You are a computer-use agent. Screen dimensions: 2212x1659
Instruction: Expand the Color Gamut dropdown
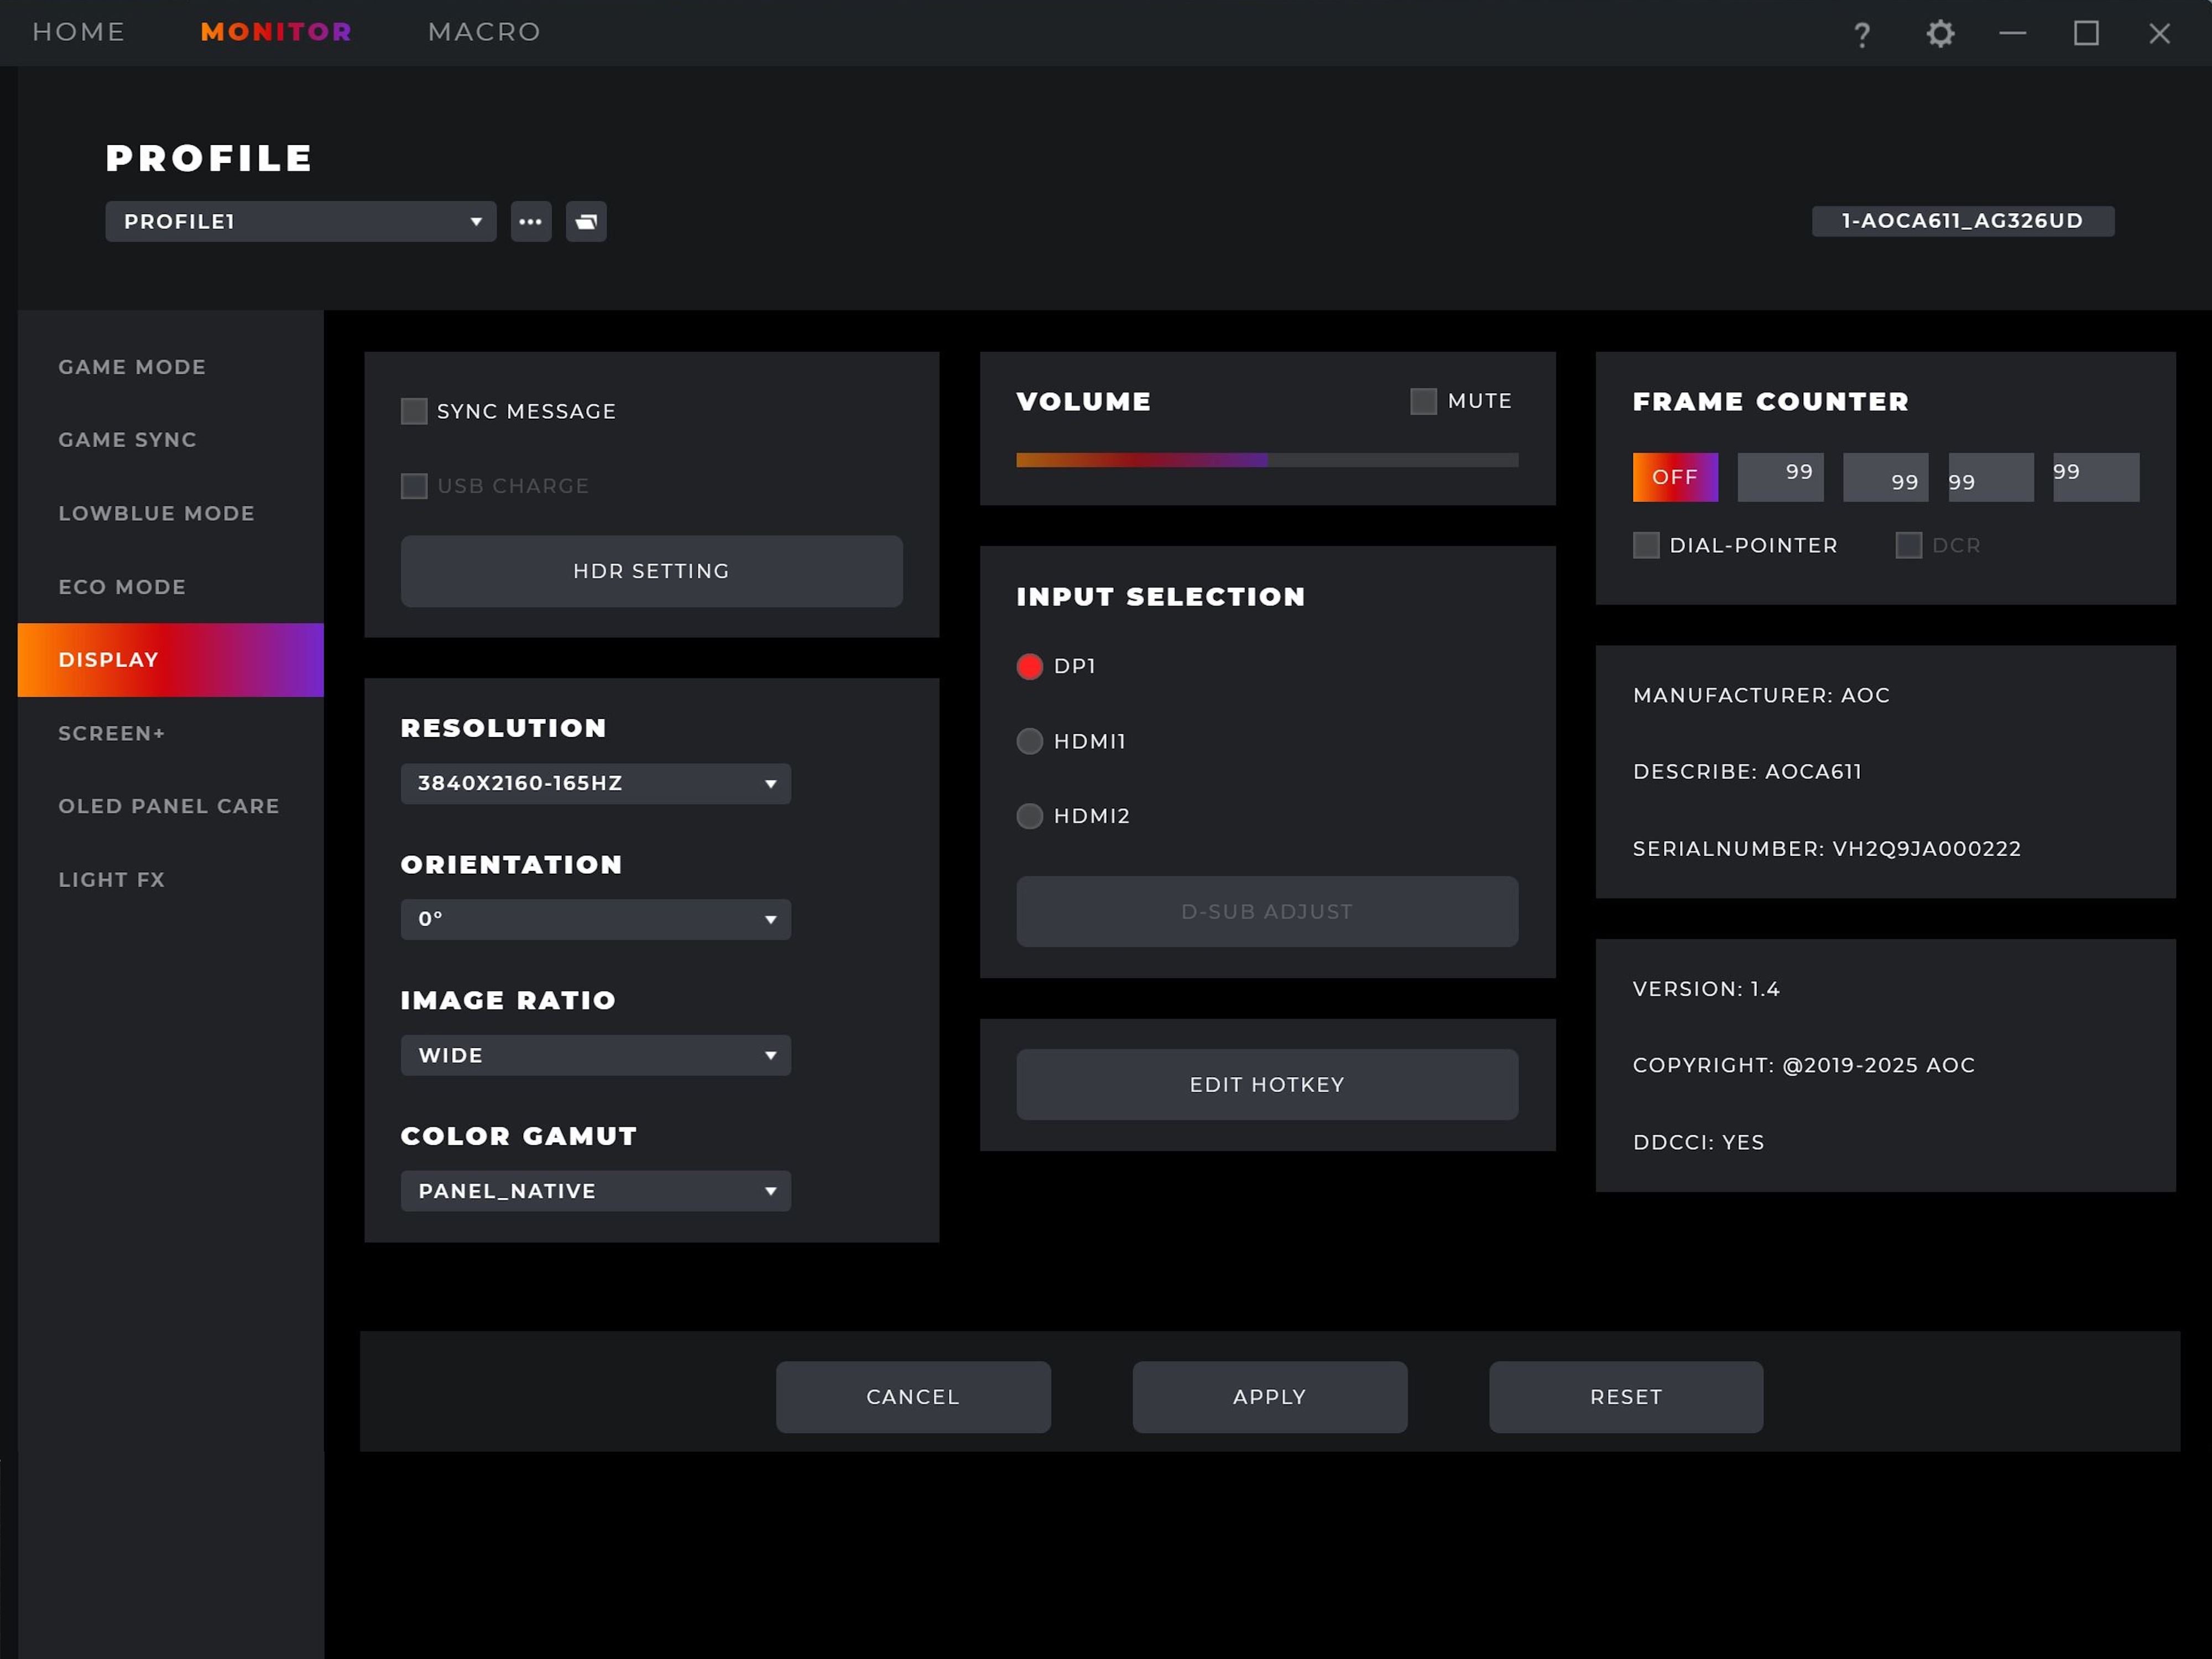[x=595, y=1191]
